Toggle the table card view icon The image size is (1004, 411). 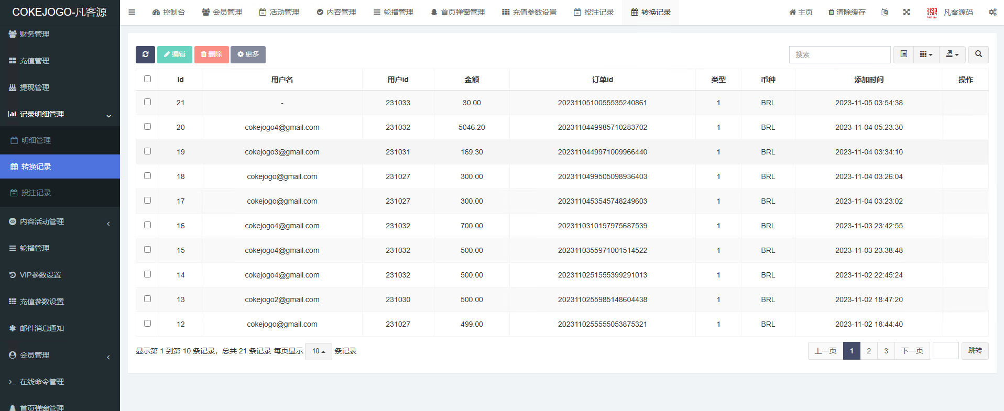(903, 54)
